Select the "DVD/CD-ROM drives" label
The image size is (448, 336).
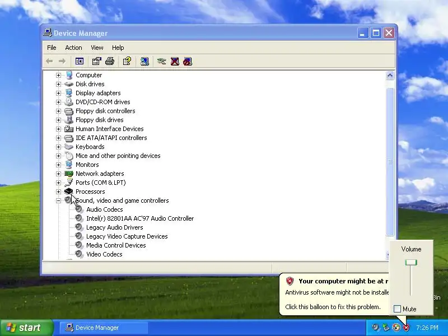pyautogui.click(x=103, y=102)
